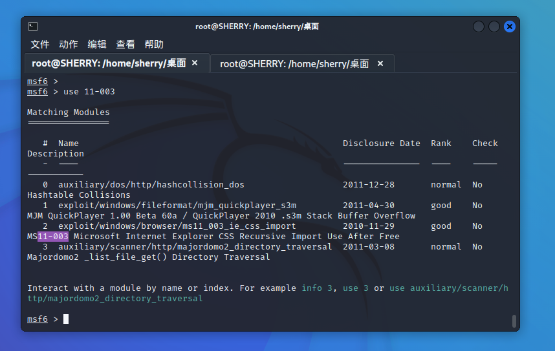Click the msf6 prompt cursor on the last line
Image resolution: width=555 pixels, height=351 pixels.
(x=66, y=319)
